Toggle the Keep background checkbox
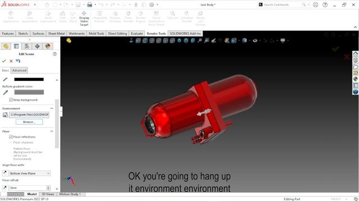The height and width of the screenshot is (202, 359). coord(11,100)
